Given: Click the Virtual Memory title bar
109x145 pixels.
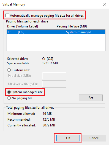Looking at the screenshot, I should pos(51,4).
